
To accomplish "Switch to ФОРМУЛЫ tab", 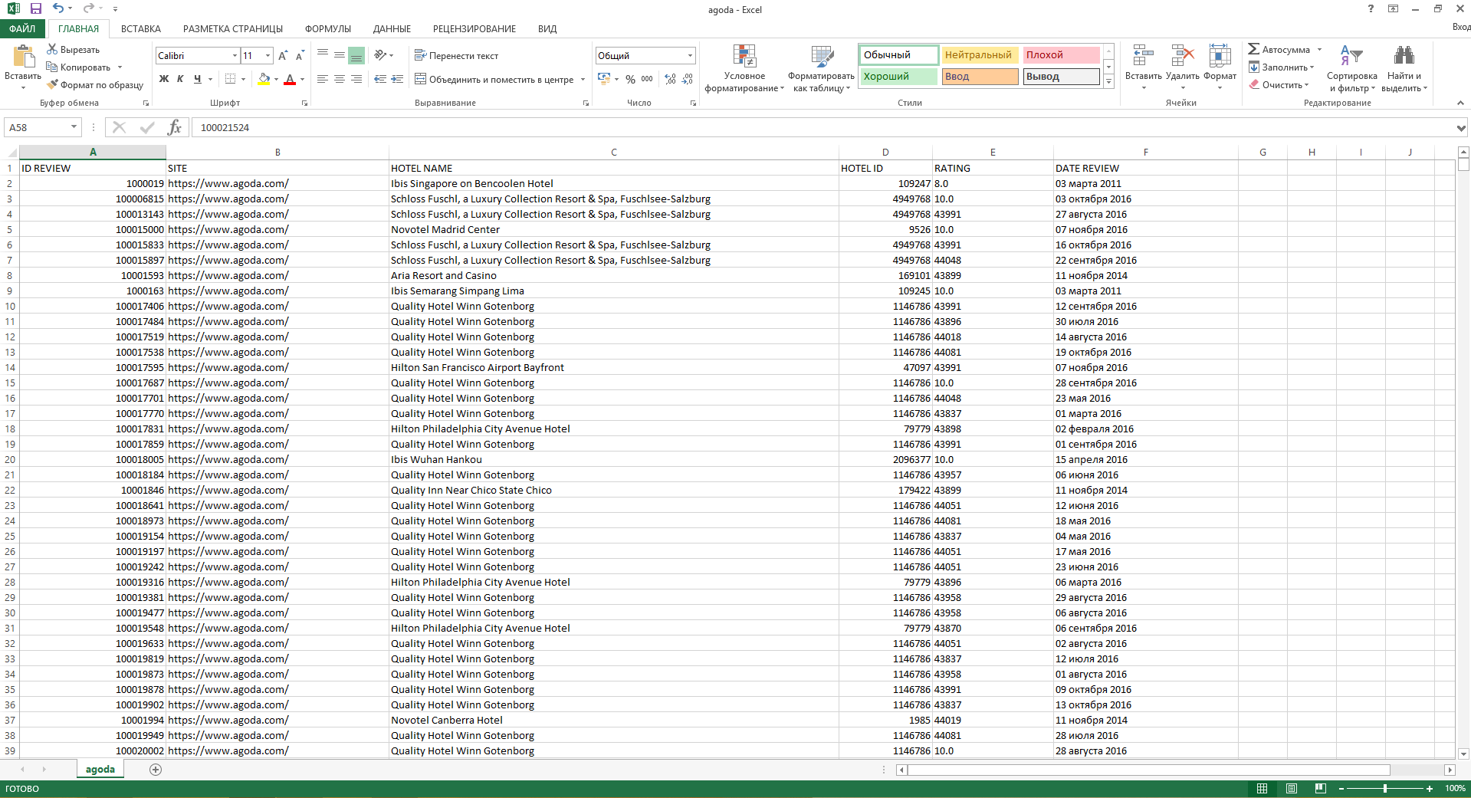I will [x=328, y=28].
